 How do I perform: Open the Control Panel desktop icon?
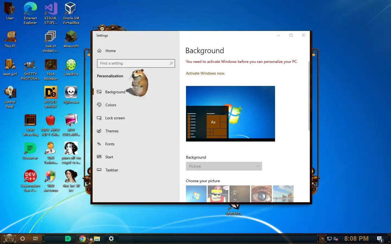point(10,97)
